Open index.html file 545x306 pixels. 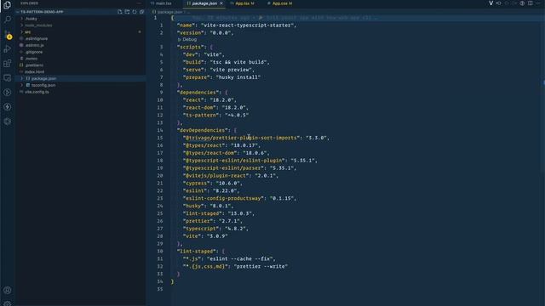(x=34, y=71)
